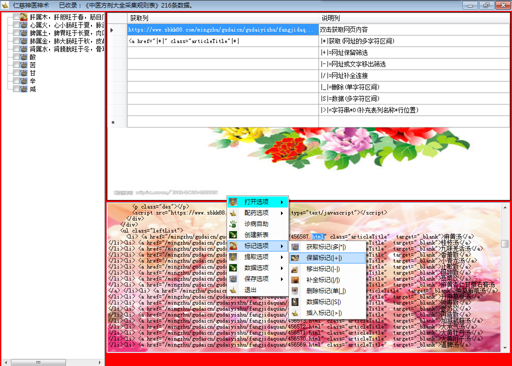The height and width of the screenshot is (366, 512).
Task: Click the tree panel horizontal scrollbar thumb
Action: coord(38,362)
